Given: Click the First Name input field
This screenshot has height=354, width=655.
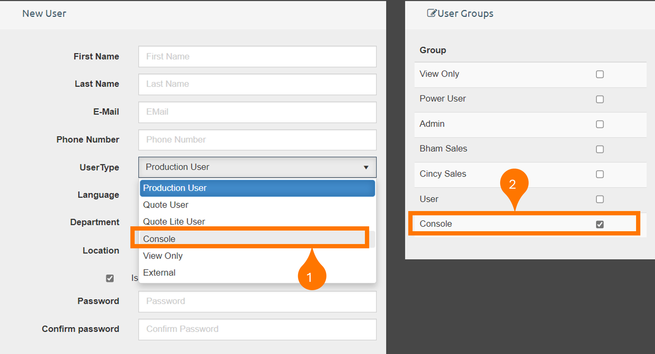Looking at the screenshot, I should [x=257, y=57].
